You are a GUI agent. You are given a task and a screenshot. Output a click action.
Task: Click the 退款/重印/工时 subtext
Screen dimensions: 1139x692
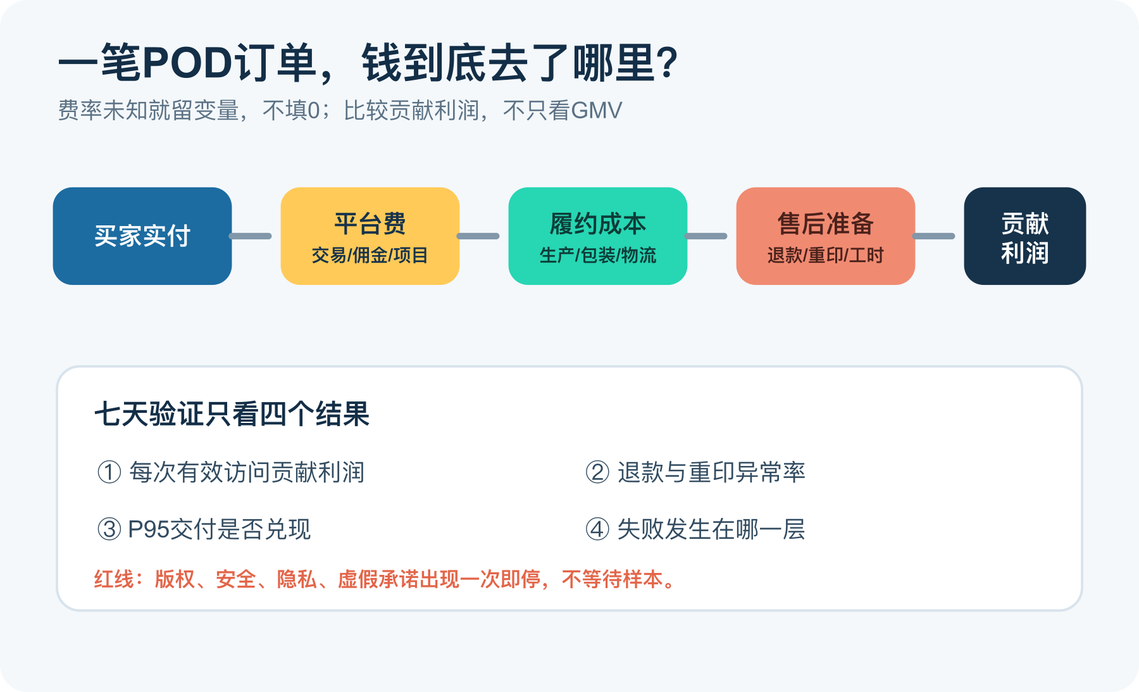(x=826, y=255)
